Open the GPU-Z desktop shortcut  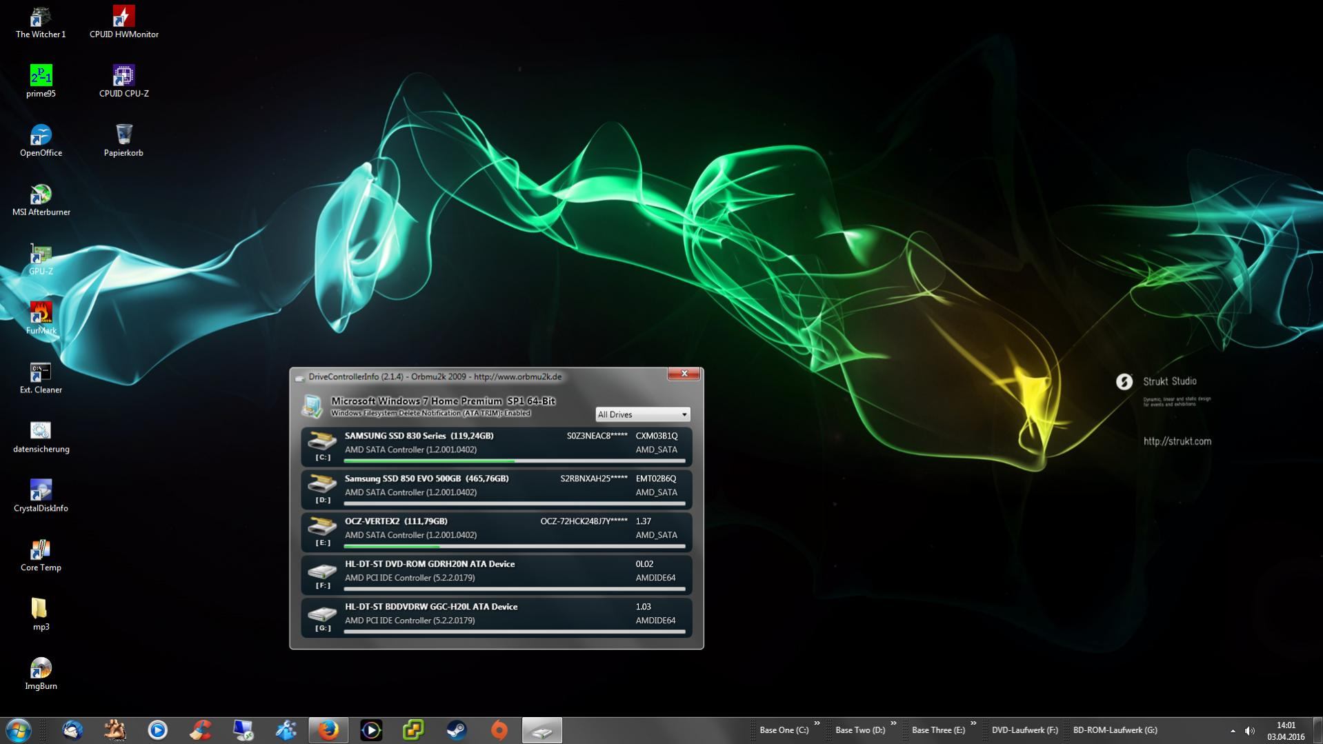41,259
